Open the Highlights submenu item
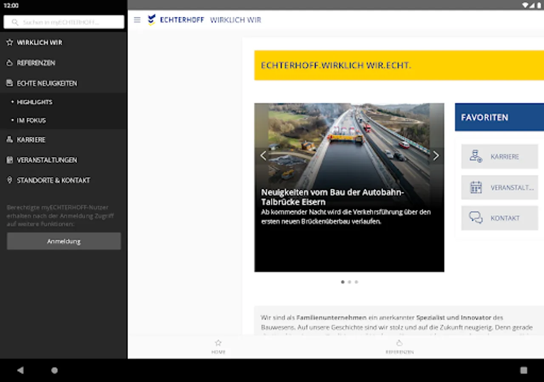The height and width of the screenshot is (382, 544). 64,102
